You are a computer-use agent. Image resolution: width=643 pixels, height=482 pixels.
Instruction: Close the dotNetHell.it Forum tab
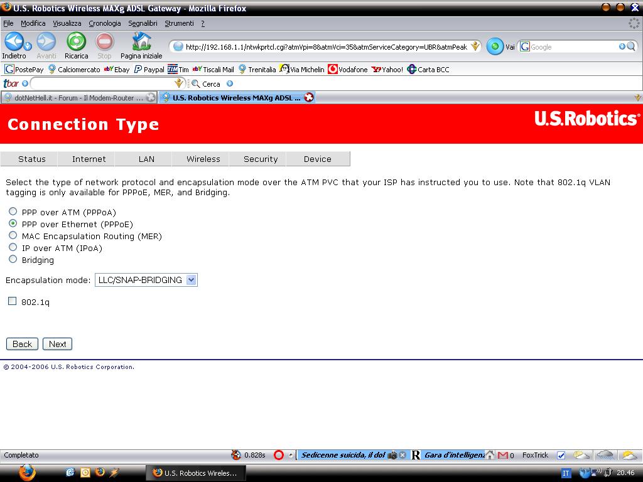click(x=151, y=97)
